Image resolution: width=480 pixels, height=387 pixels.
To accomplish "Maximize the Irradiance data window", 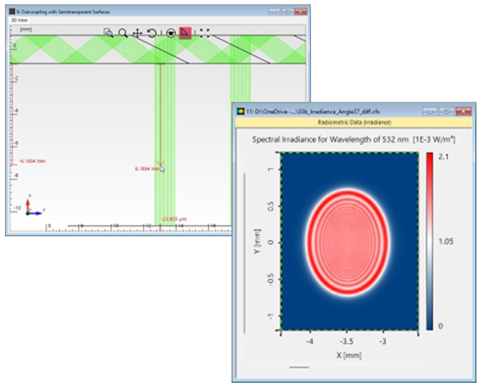I will tap(447, 112).
